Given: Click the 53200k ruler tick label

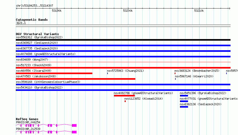Looking at the screenshot, I should tap(128, 11).
